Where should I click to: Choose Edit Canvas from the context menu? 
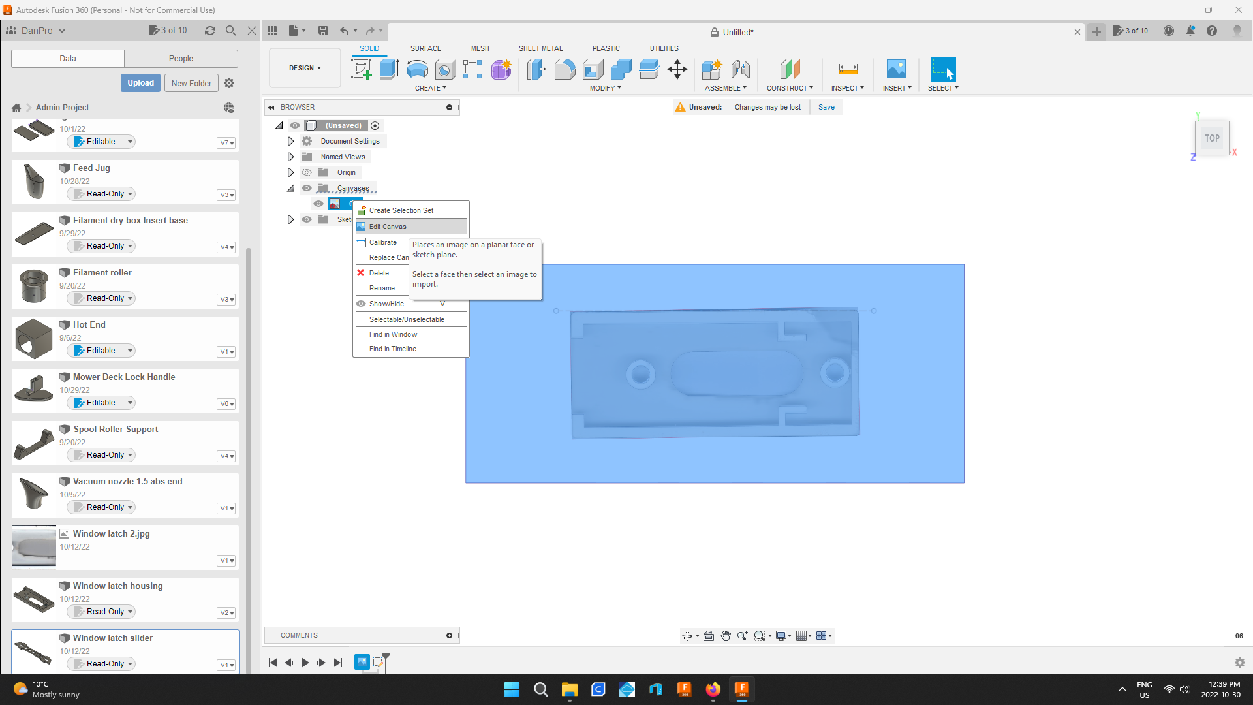(x=388, y=227)
